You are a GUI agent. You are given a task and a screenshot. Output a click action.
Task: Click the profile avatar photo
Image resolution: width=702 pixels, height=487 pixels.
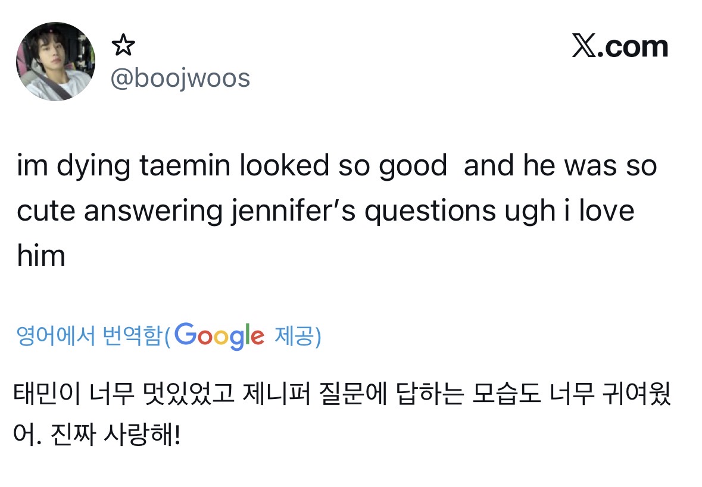tap(55, 62)
